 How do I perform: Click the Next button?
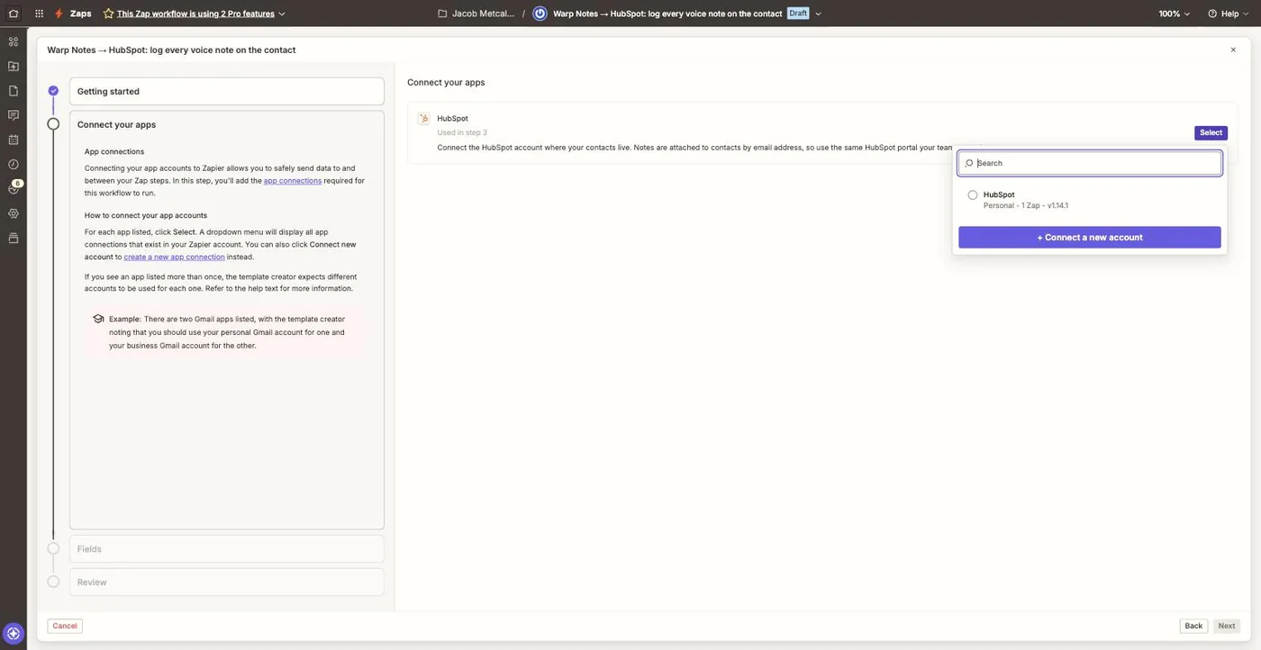tap(1227, 626)
